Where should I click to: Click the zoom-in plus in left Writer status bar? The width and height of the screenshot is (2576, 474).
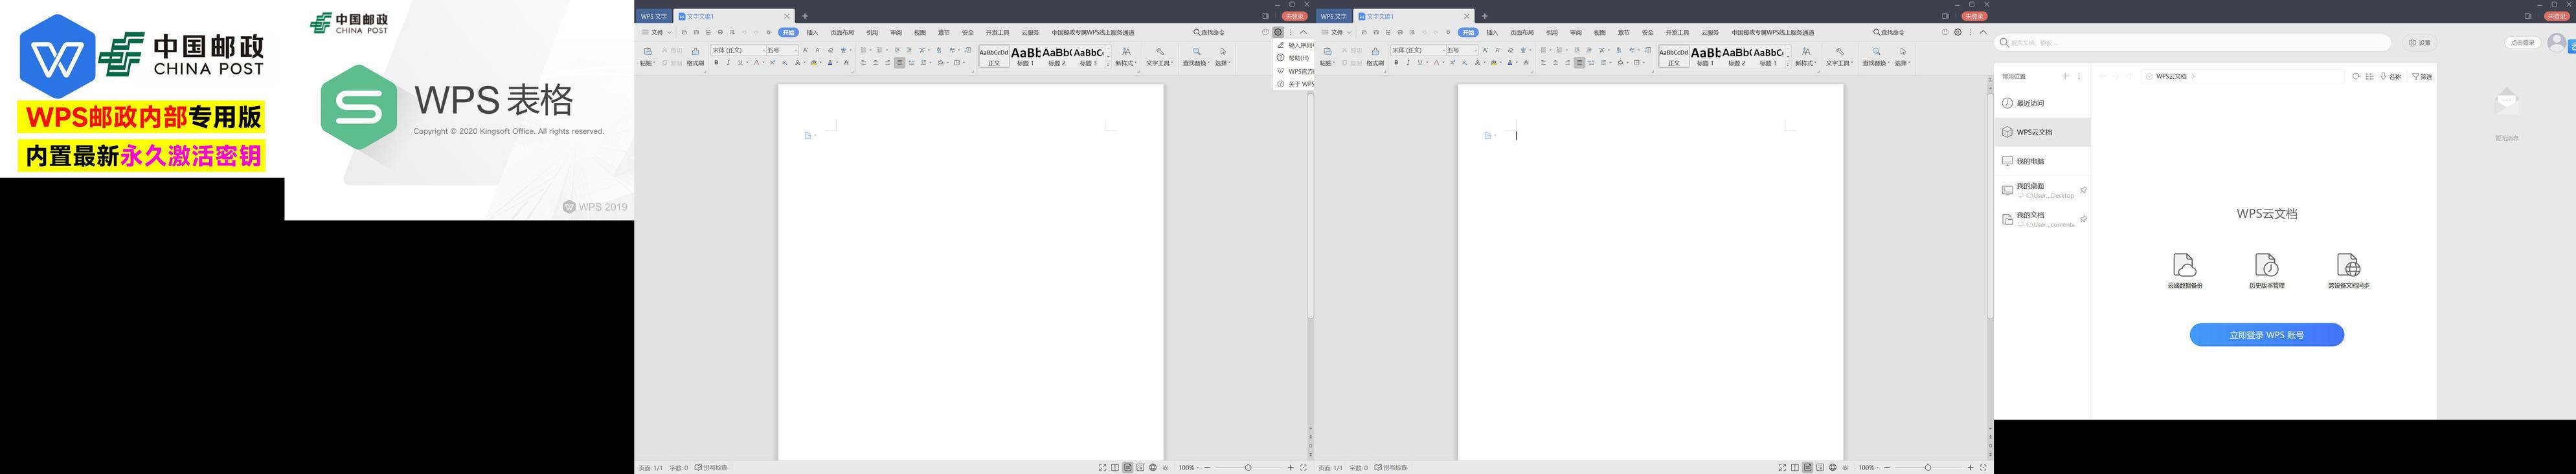(x=1291, y=467)
